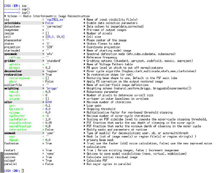Click the cycleniter value -1
Screen dimensions: 219x173
pyautogui.click(x=47, y=116)
